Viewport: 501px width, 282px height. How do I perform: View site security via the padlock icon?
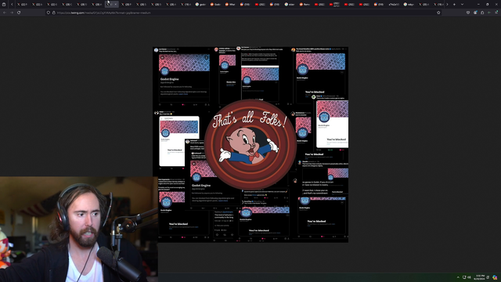point(54,13)
